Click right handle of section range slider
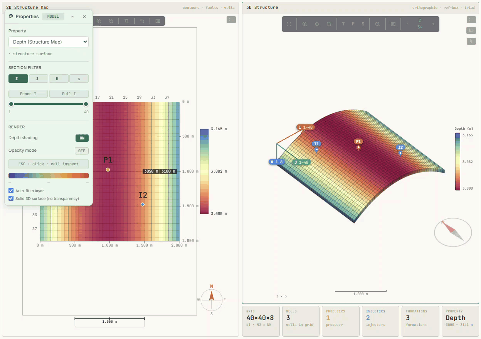This screenshot has width=481, height=339. pyautogui.click(x=86, y=104)
